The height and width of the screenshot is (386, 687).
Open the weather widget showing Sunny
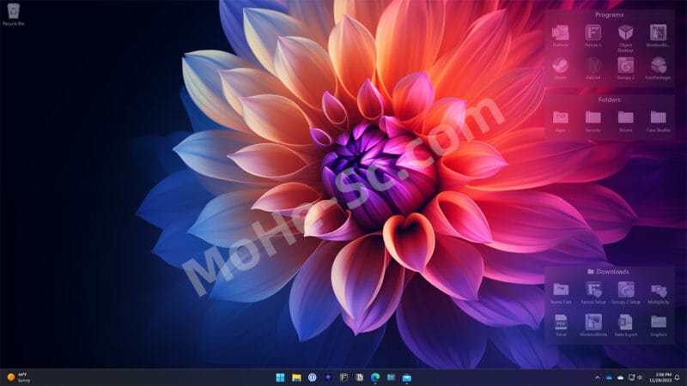(x=19, y=377)
